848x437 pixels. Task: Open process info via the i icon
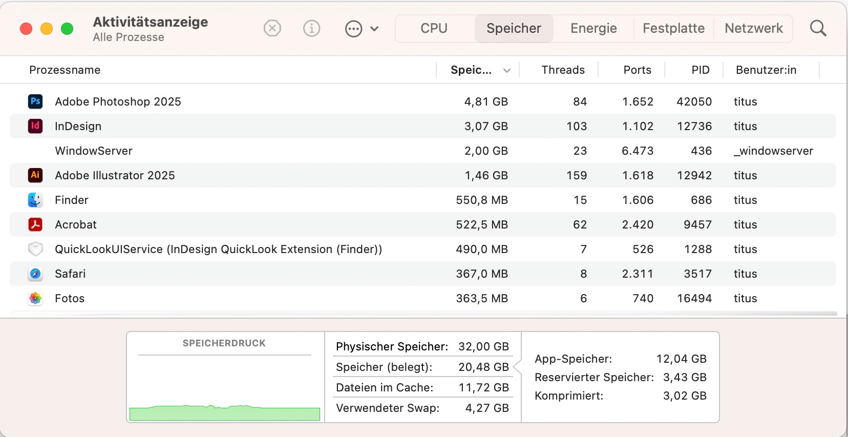[x=311, y=28]
